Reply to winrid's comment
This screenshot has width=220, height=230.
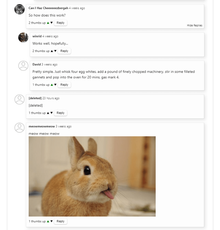64,51
